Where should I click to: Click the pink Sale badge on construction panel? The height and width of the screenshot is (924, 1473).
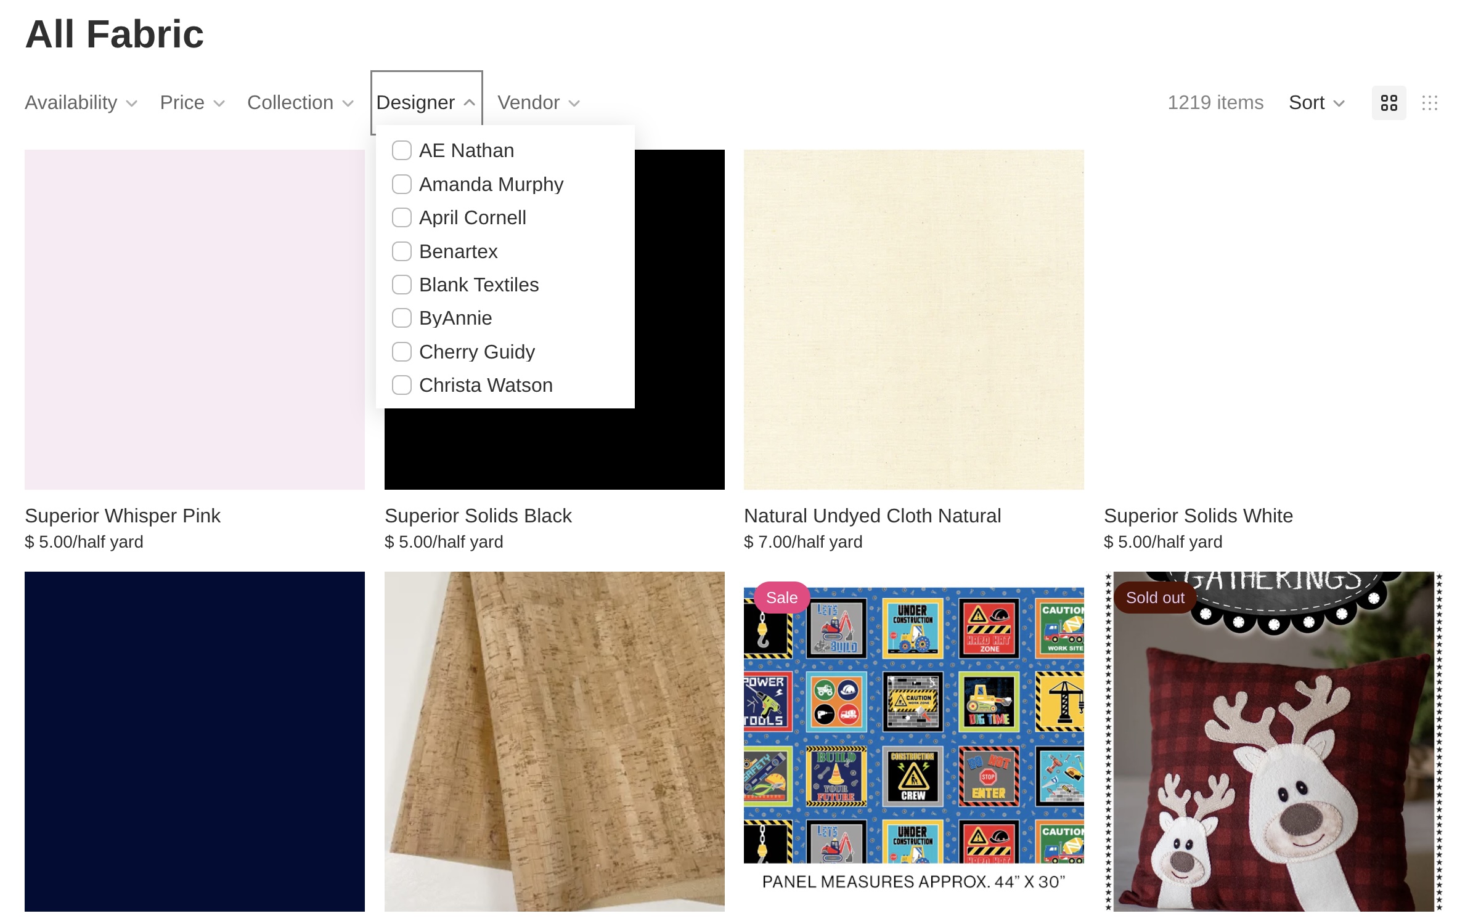pyautogui.click(x=781, y=598)
